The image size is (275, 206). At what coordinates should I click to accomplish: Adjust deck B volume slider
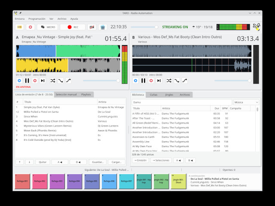click(233, 81)
